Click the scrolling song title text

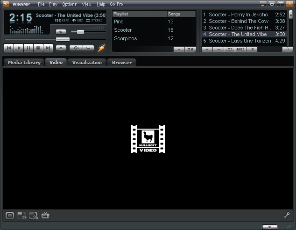[70, 15]
